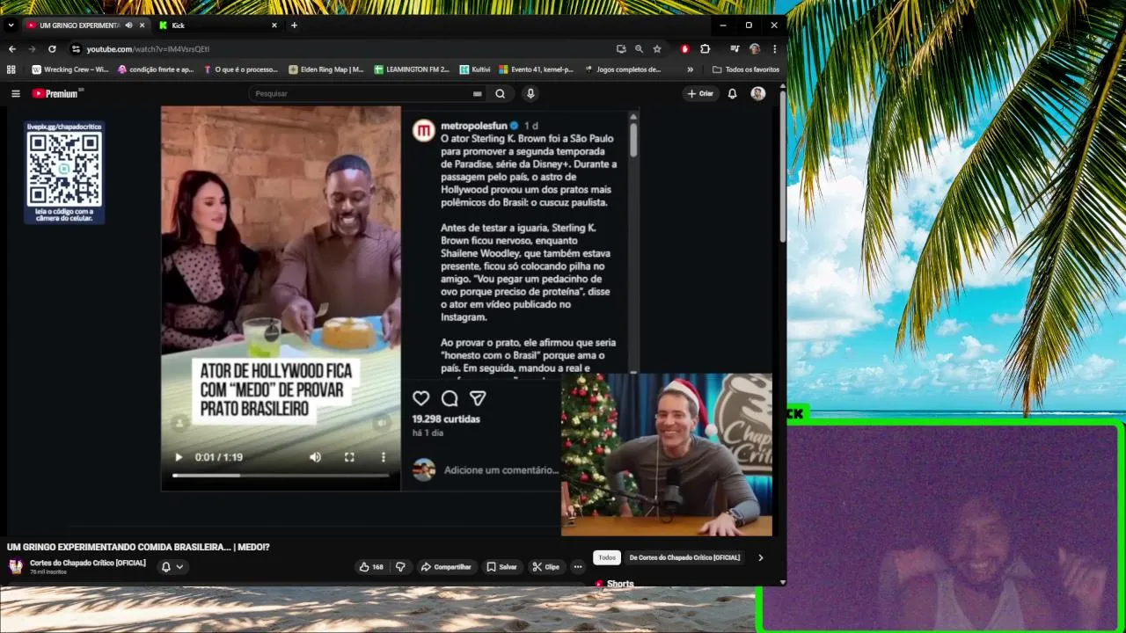Like the video with thumbs up
Viewport: 1126px width, 633px height.
coord(371,567)
